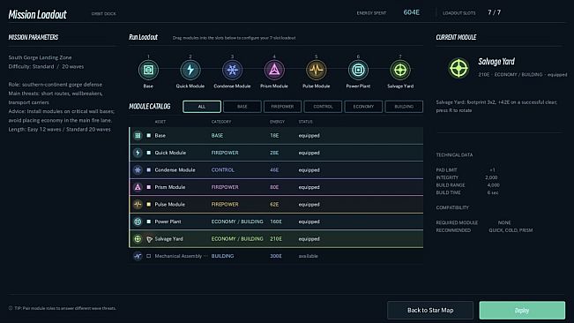Click the 'QUICK, COLD, PRISM' recommended value
Screen dimensions: 574x323
point(511,230)
